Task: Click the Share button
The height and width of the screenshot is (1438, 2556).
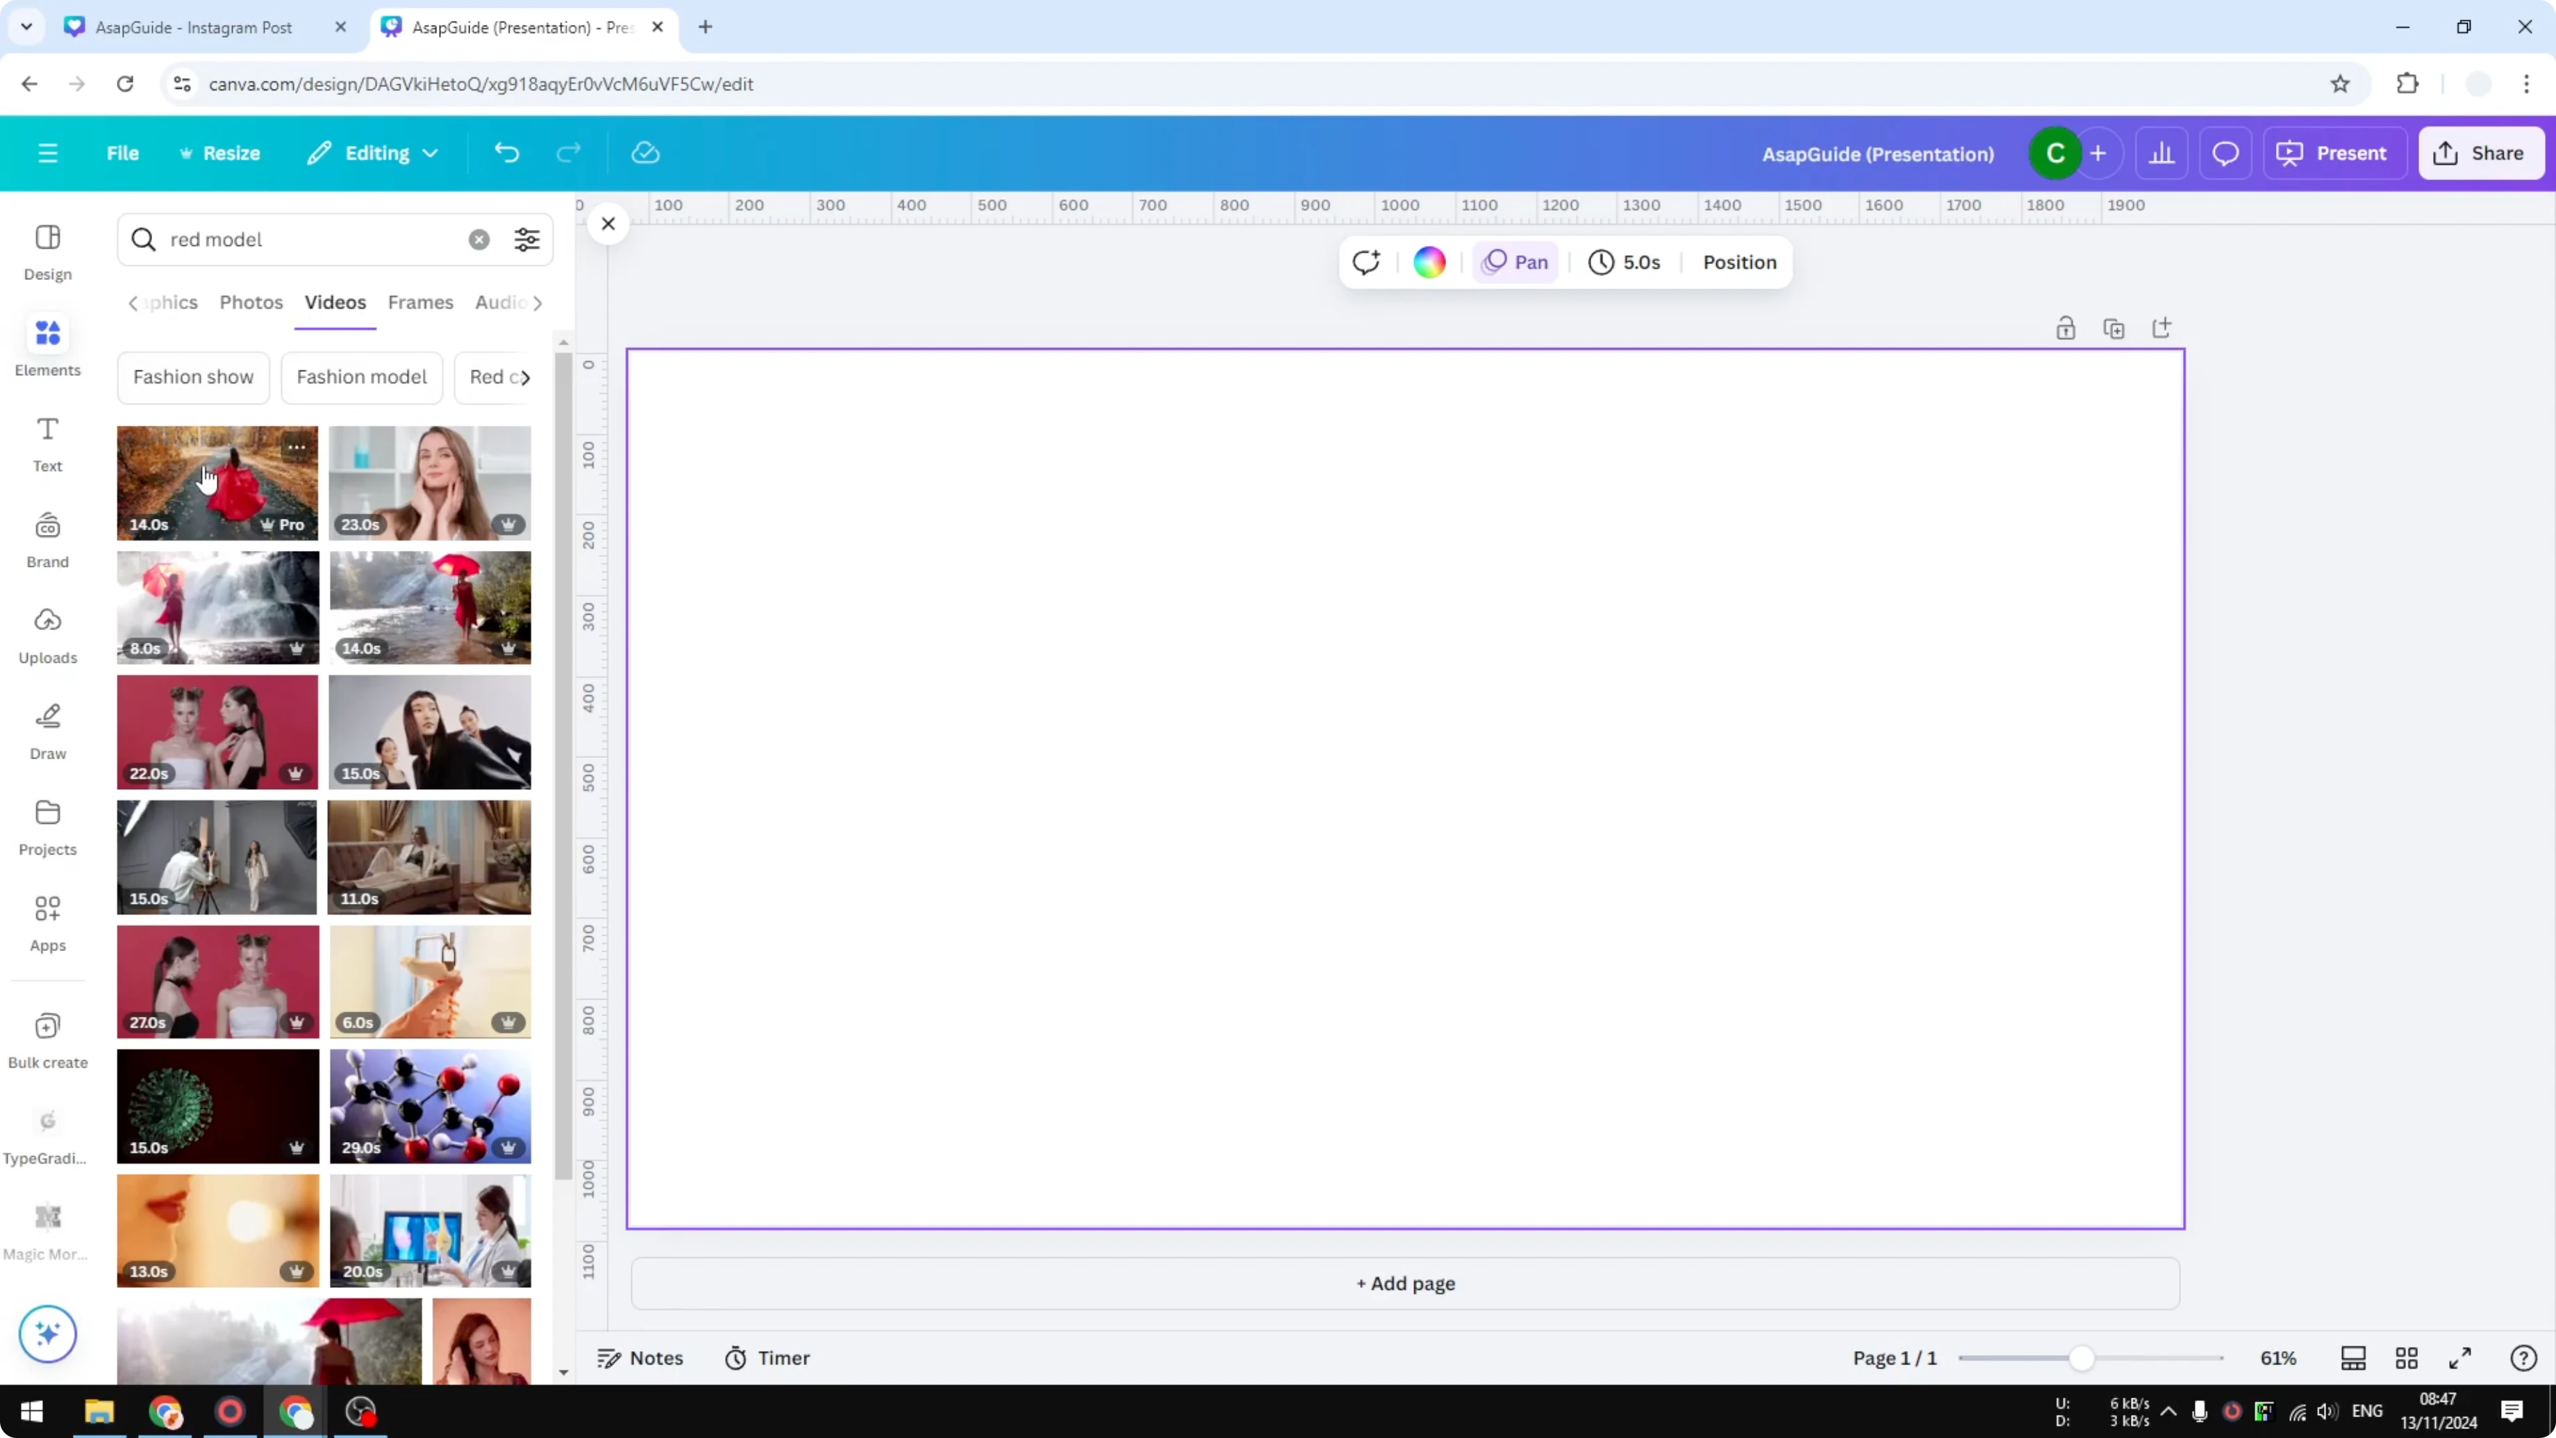Action: tap(2482, 153)
